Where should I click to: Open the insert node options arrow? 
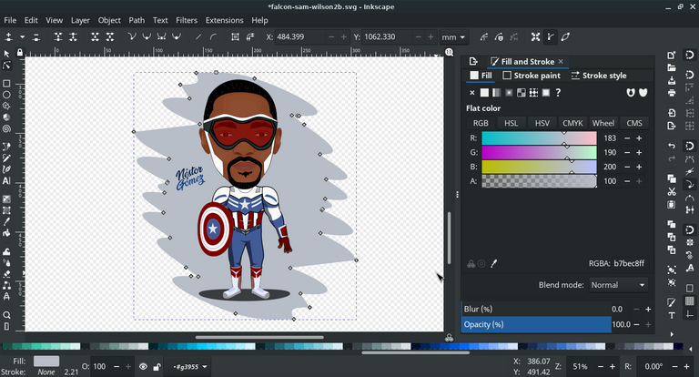[x=22, y=37]
